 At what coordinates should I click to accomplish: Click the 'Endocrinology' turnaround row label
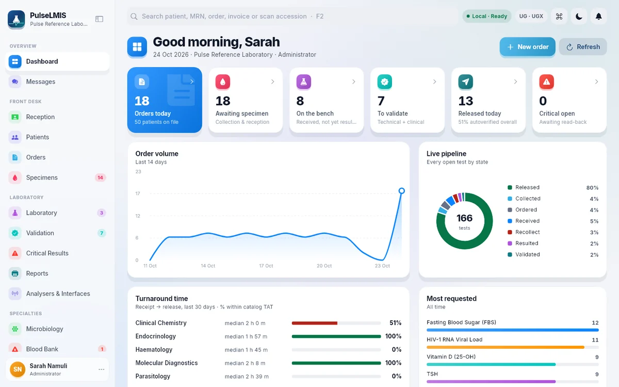156,336
